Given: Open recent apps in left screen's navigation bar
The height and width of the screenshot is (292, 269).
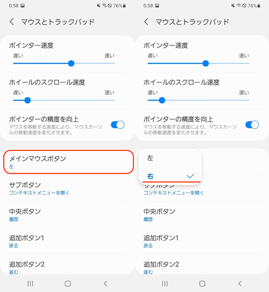Looking at the screenshot, I should point(30,284).
